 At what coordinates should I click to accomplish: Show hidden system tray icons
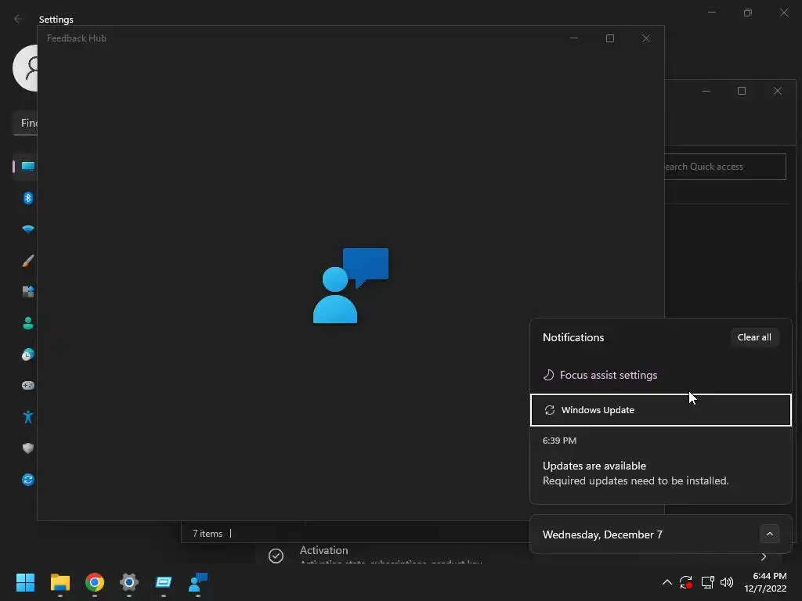pos(667,582)
